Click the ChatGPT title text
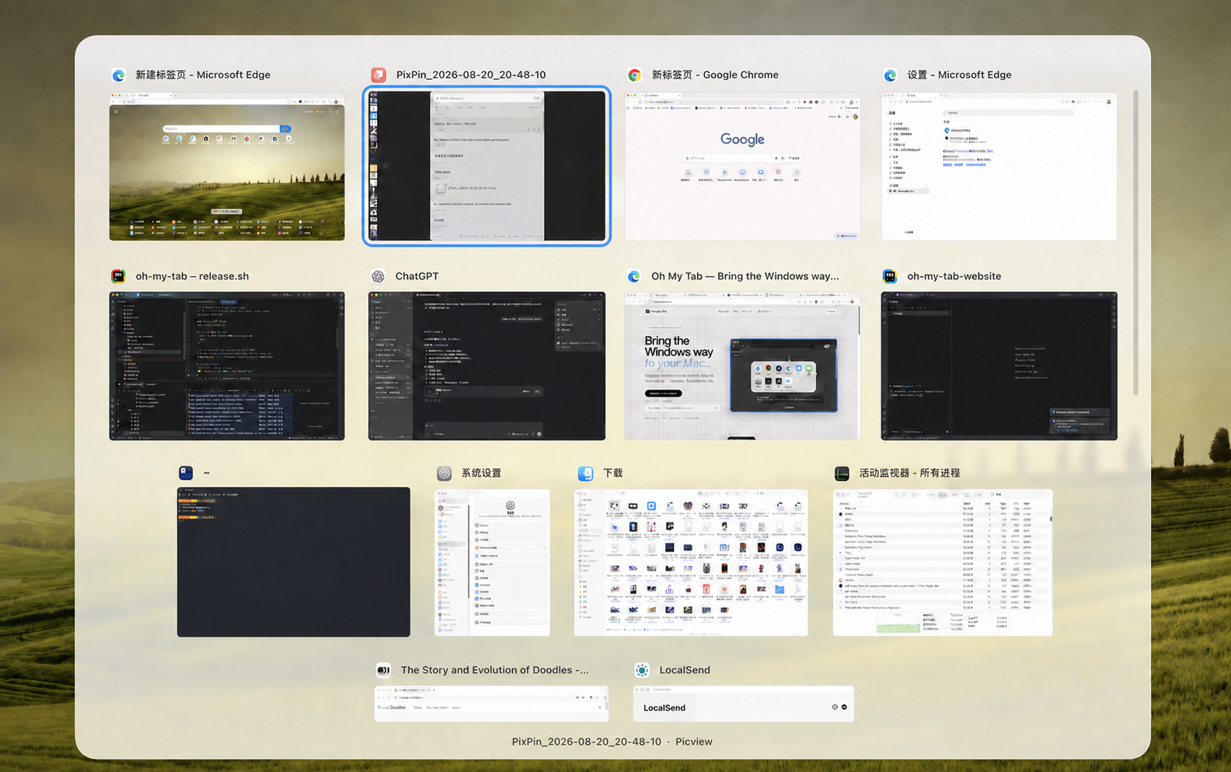Screen dimensions: 1231x772 (x=417, y=276)
